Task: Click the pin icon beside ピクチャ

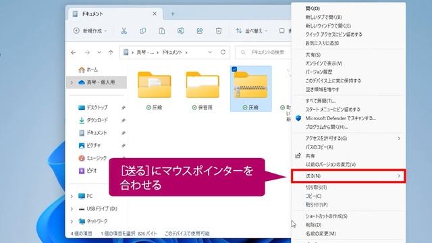Action: [124, 146]
